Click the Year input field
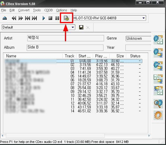The height and width of the screenshot is (145, 166). [x=138, y=48]
